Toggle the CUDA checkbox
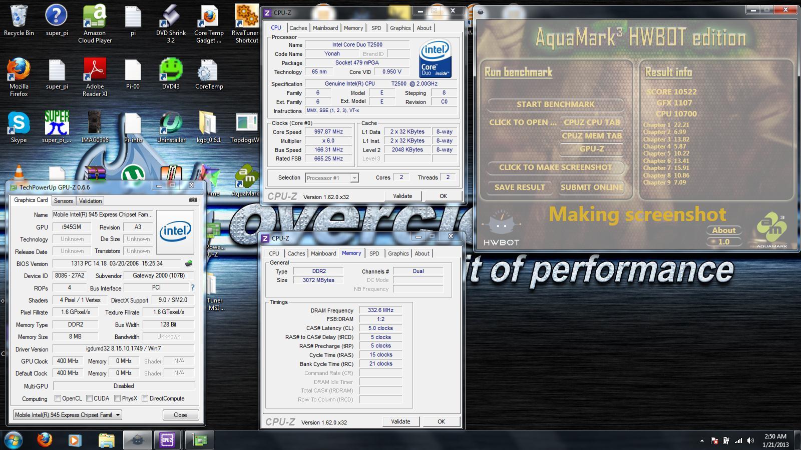801x450 pixels. tap(89, 398)
